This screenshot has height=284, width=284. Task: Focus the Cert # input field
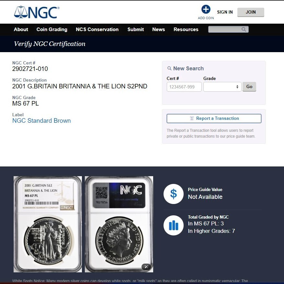click(184, 87)
